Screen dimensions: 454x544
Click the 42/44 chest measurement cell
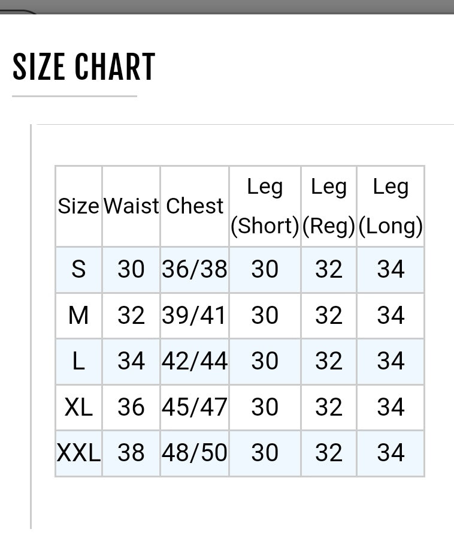point(195,361)
